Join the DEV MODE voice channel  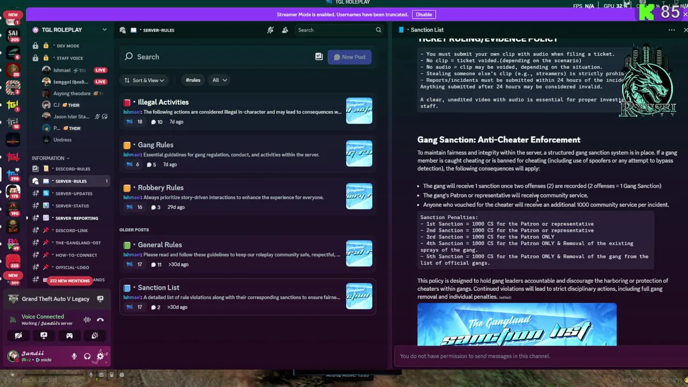70,46
